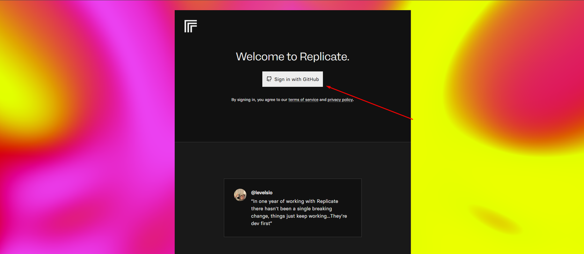Screen dimensions: 584x254
Task: Open the terms of service link
Action: click(303, 100)
